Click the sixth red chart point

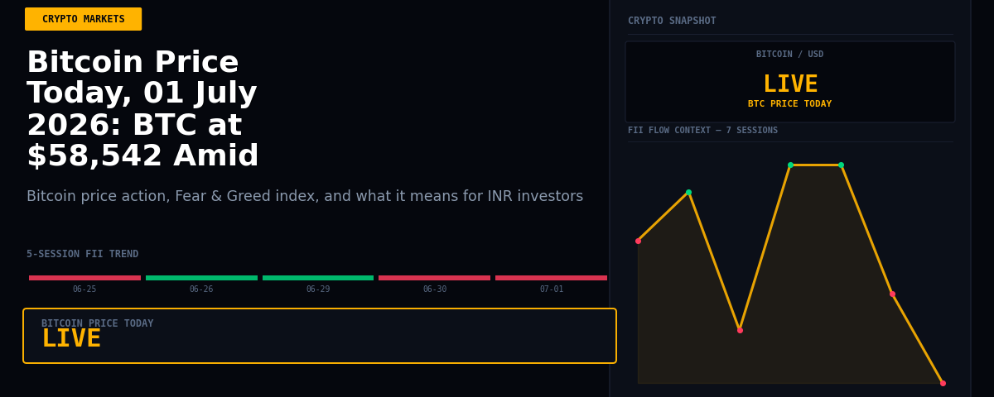click(x=892, y=294)
